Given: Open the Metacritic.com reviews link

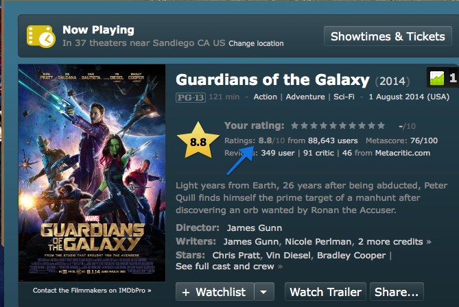Looking at the screenshot, I should click(393, 153).
